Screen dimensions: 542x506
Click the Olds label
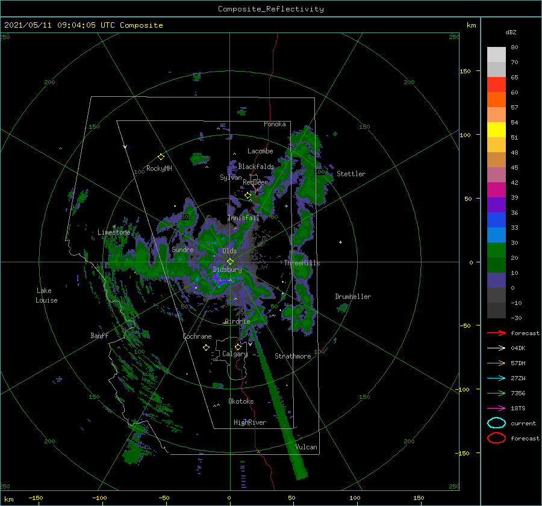(x=229, y=251)
